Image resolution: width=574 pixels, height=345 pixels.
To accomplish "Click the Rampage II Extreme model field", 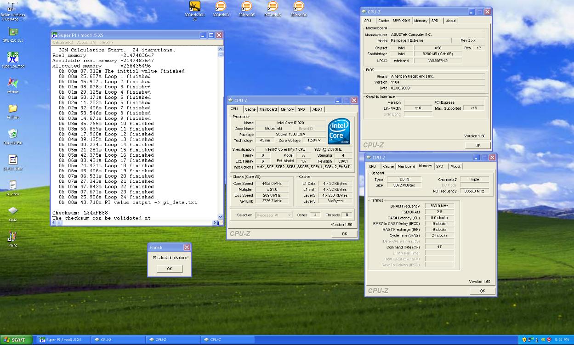I will pyautogui.click(x=419, y=40).
